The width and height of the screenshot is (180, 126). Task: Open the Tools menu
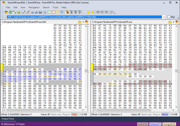(x=55, y=7)
